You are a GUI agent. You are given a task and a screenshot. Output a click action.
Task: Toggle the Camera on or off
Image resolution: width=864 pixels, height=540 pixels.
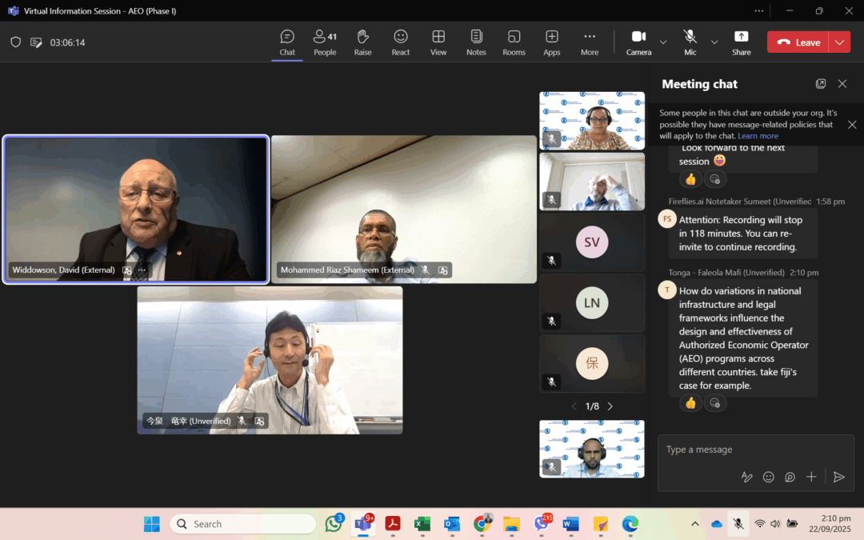(x=638, y=42)
